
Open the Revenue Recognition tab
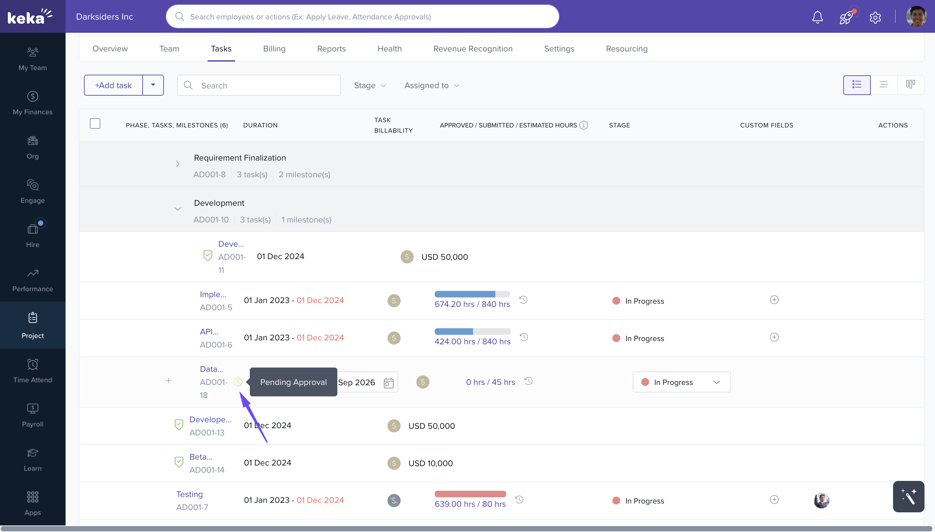472,48
